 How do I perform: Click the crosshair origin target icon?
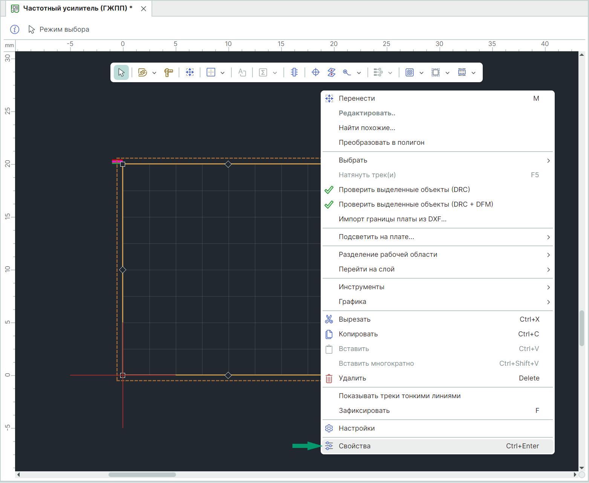point(316,72)
